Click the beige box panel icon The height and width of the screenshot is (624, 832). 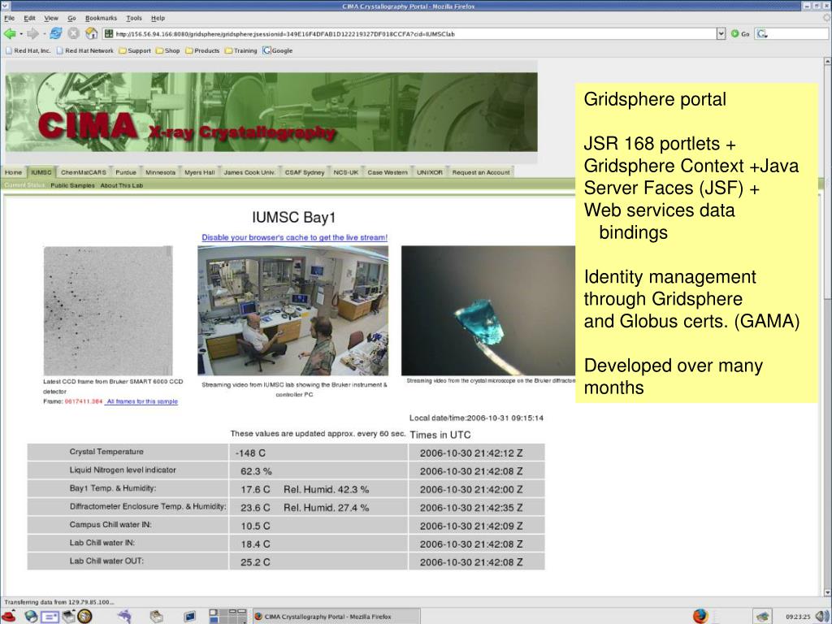[x=156, y=616]
